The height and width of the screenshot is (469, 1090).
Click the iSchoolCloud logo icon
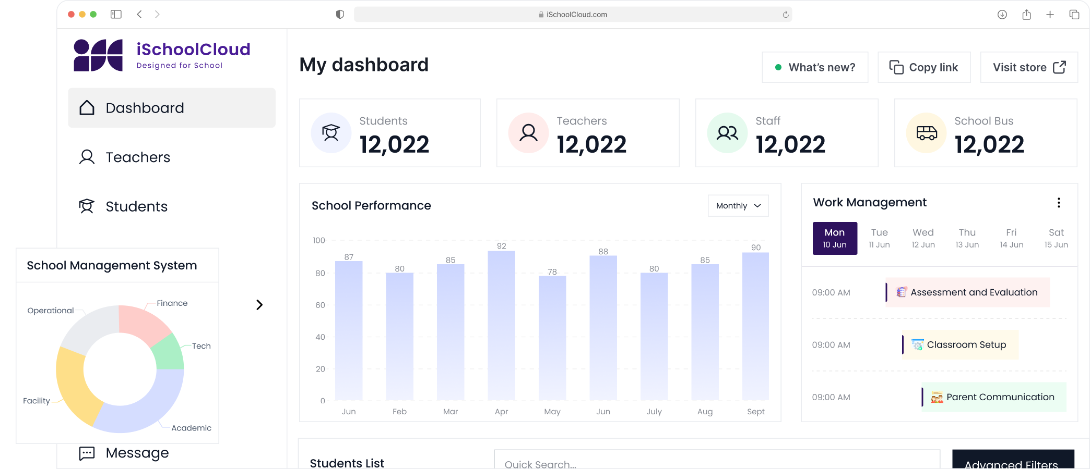pos(98,55)
